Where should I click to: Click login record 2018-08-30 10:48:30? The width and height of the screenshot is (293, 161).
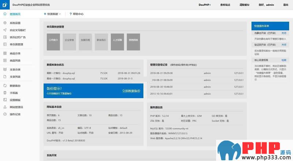click(x=197, y=87)
